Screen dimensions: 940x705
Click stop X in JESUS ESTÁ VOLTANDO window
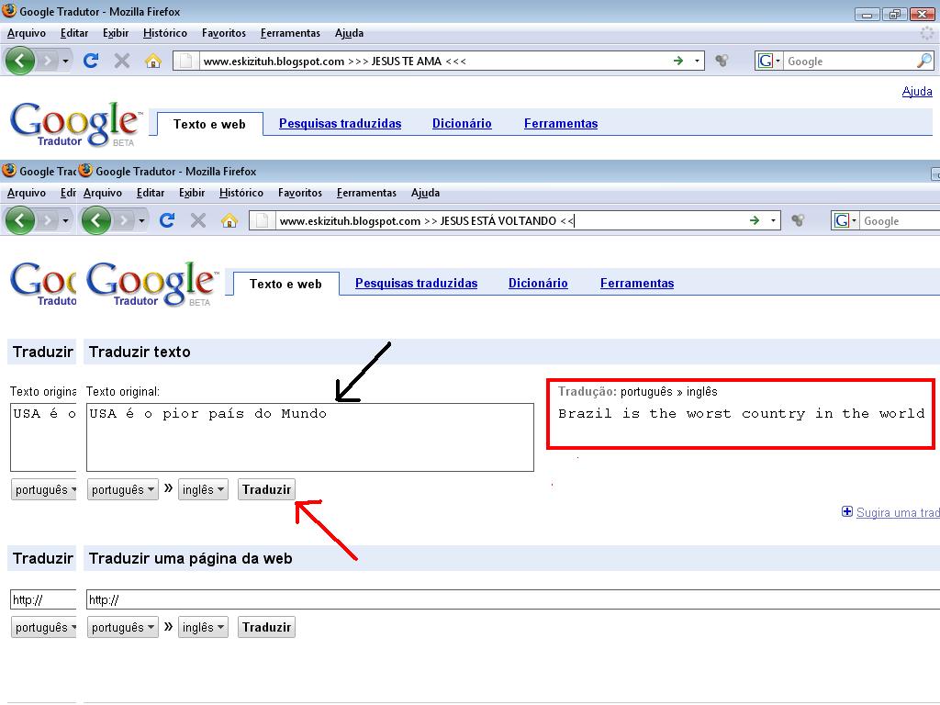coord(198,220)
